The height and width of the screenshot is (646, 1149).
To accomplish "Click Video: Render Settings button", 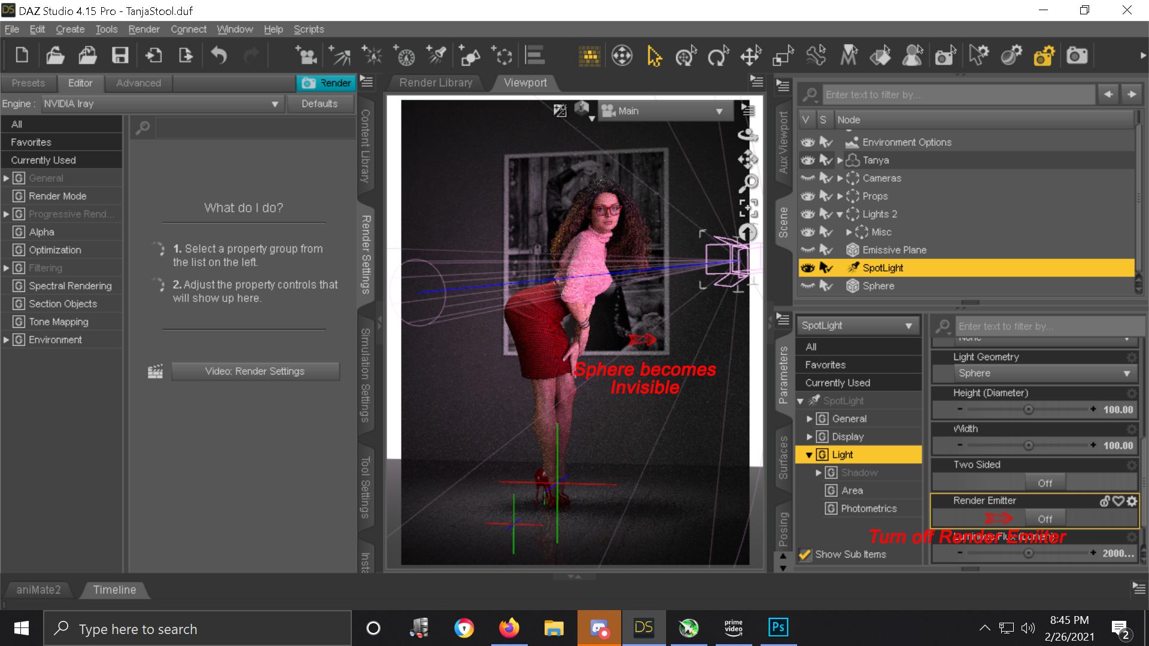I will pyautogui.click(x=255, y=371).
